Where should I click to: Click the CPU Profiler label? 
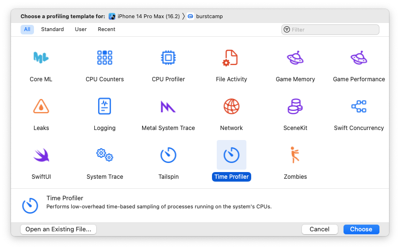(168, 79)
